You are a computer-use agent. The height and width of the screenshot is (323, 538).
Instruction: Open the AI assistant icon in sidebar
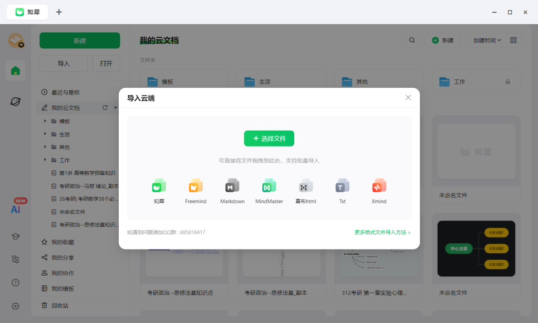[15, 209]
